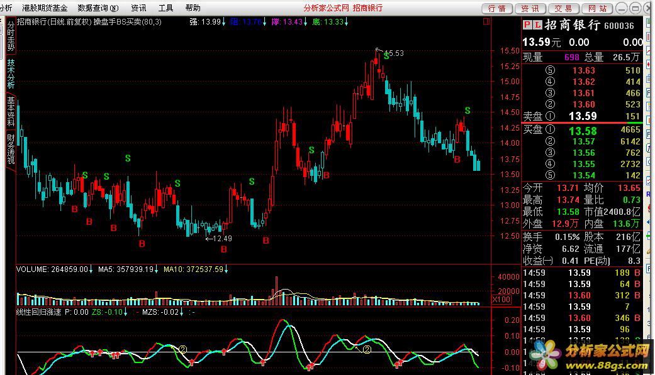Click the 强: 13.99 indicator value
This screenshot has width=655, height=375.
[207, 22]
